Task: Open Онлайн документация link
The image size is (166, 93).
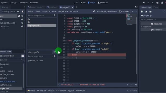Action: pyautogui.click(x=105, y=11)
